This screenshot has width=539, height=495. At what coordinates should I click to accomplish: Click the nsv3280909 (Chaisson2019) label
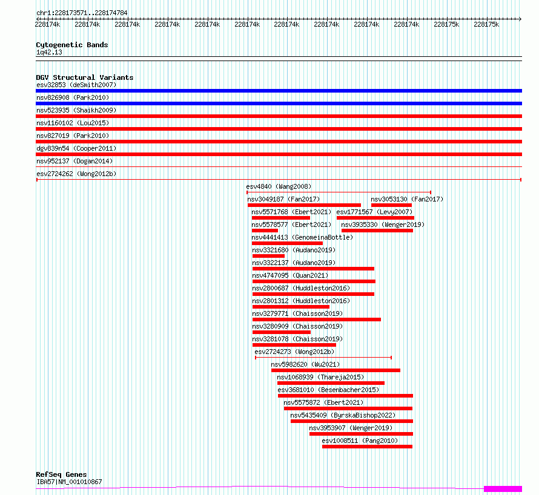[x=298, y=326]
